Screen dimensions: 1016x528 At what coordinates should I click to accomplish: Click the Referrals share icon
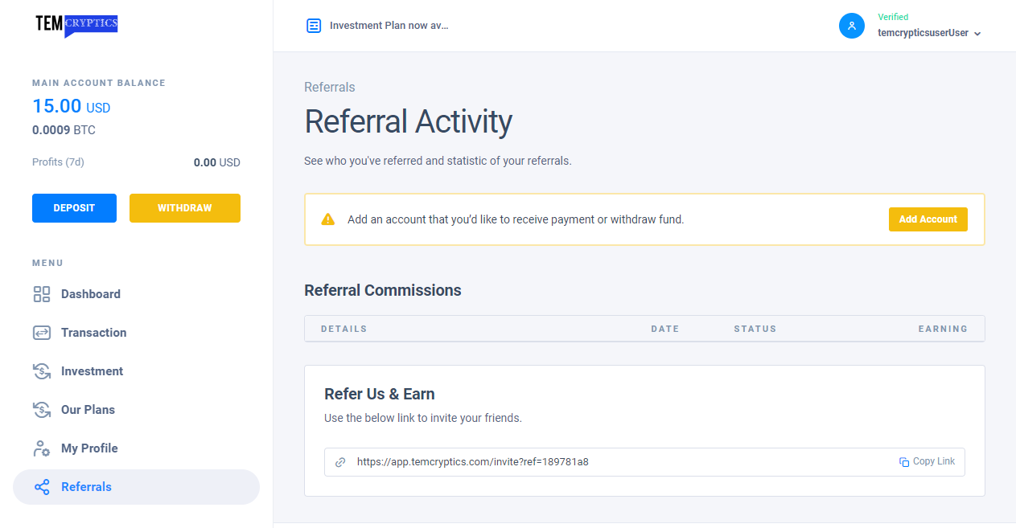point(41,487)
